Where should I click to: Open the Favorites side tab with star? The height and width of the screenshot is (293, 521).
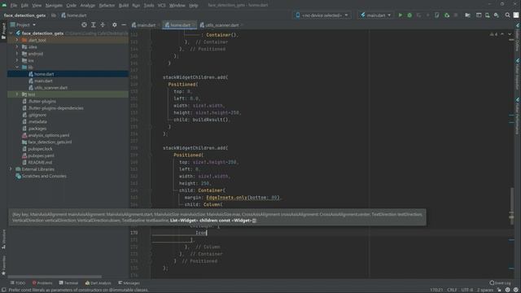[3, 265]
